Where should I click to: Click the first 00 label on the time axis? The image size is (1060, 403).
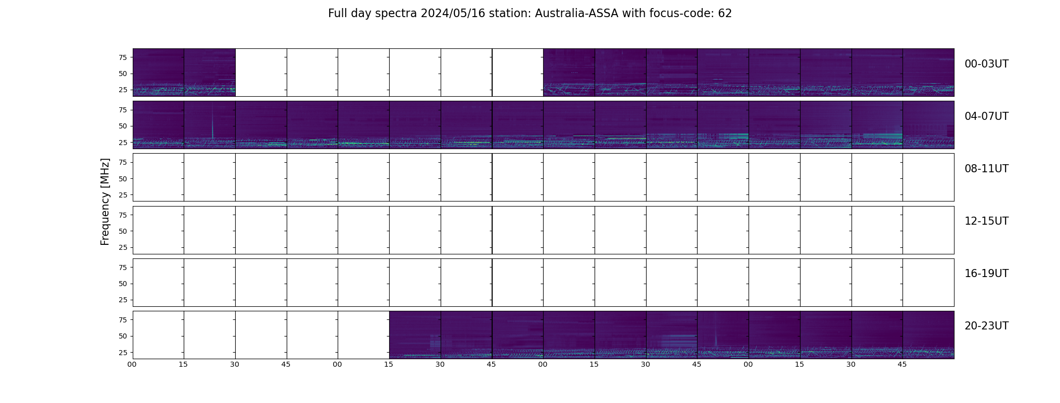[132, 364]
